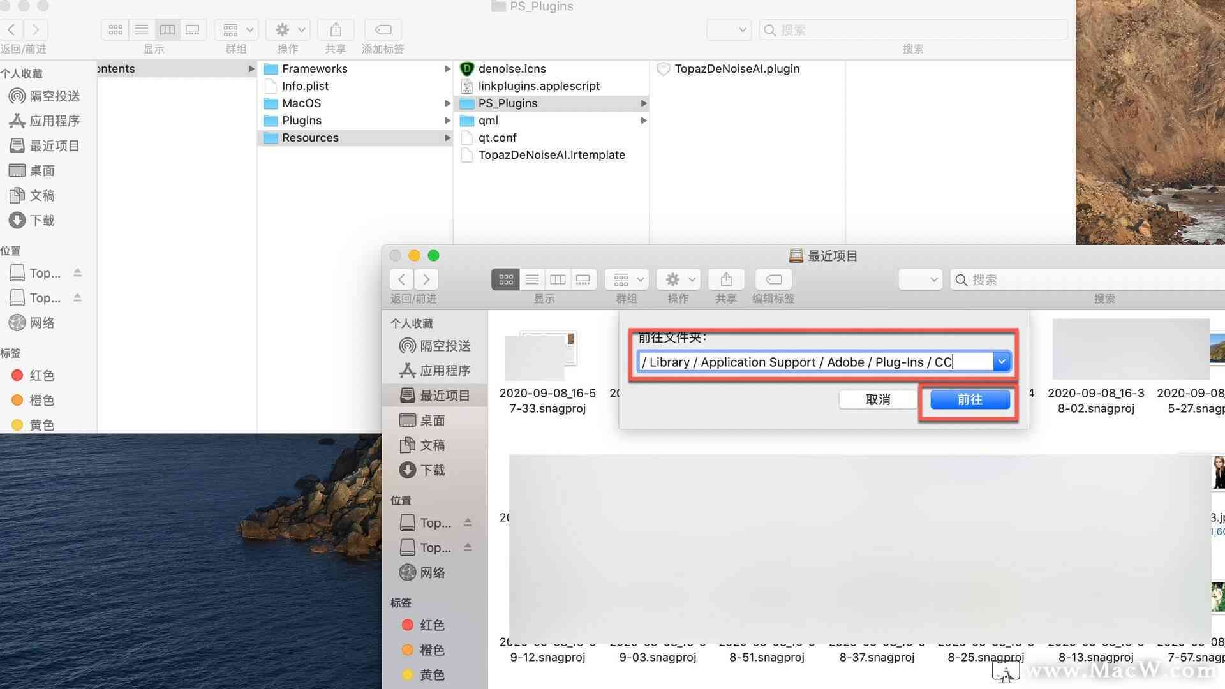The width and height of the screenshot is (1225, 689).
Task: Select qt.conf file
Action: click(551, 138)
